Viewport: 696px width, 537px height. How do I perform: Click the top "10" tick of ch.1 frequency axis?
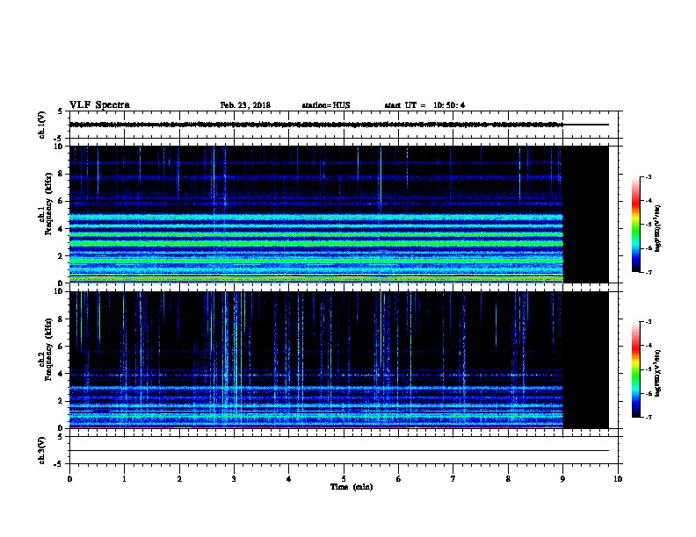[x=59, y=147]
